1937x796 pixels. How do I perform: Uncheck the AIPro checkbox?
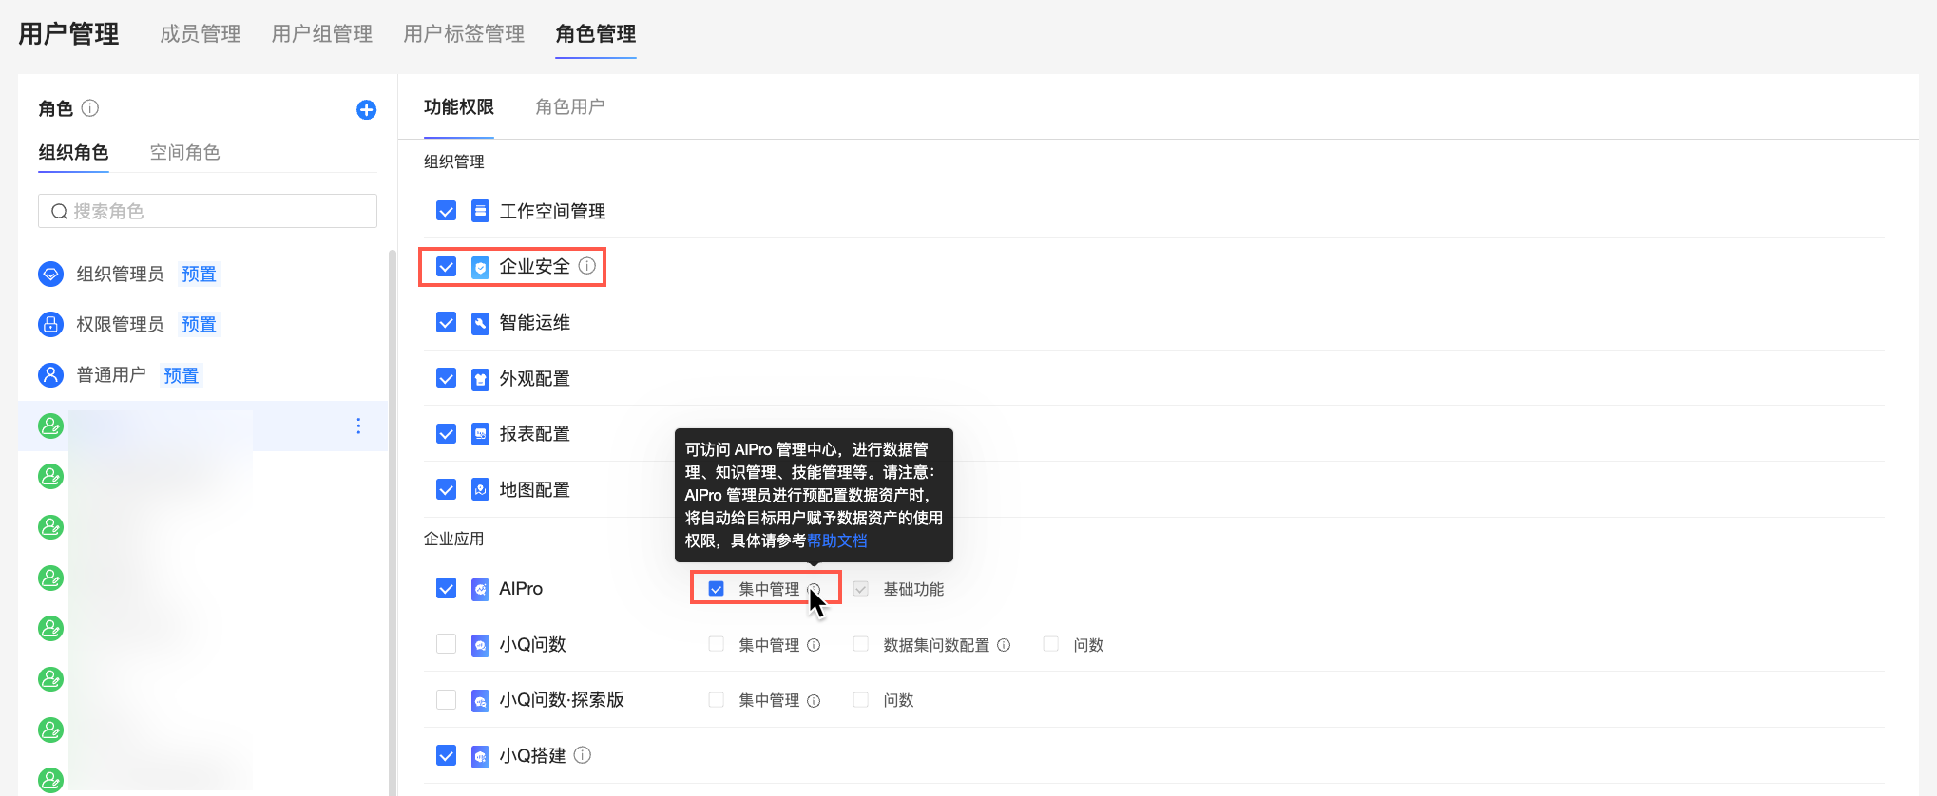(446, 589)
